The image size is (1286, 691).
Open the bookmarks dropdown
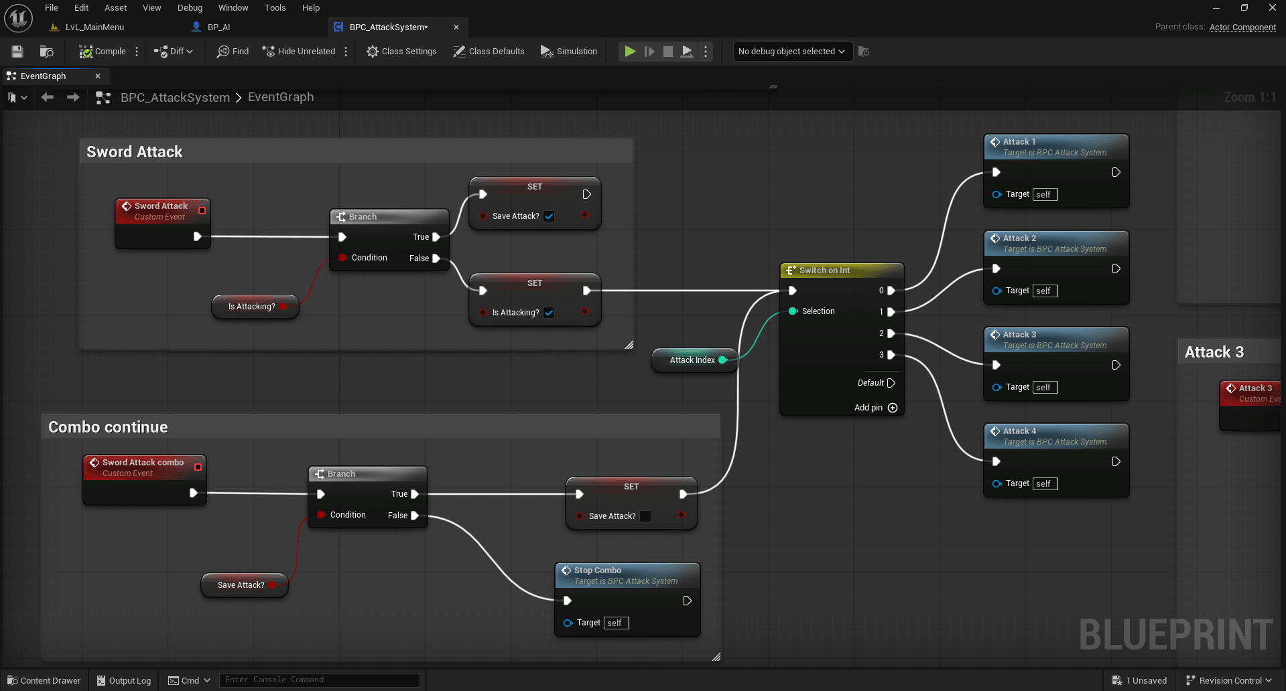click(17, 98)
